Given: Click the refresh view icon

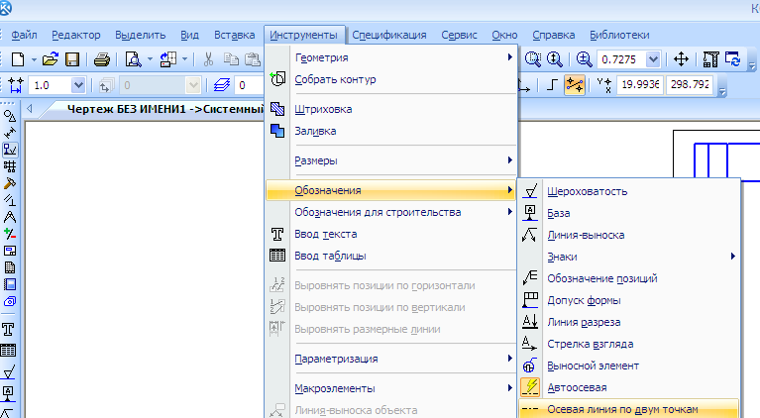Looking at the screenshot, I should pyautogui.click(x=733, y=59).
